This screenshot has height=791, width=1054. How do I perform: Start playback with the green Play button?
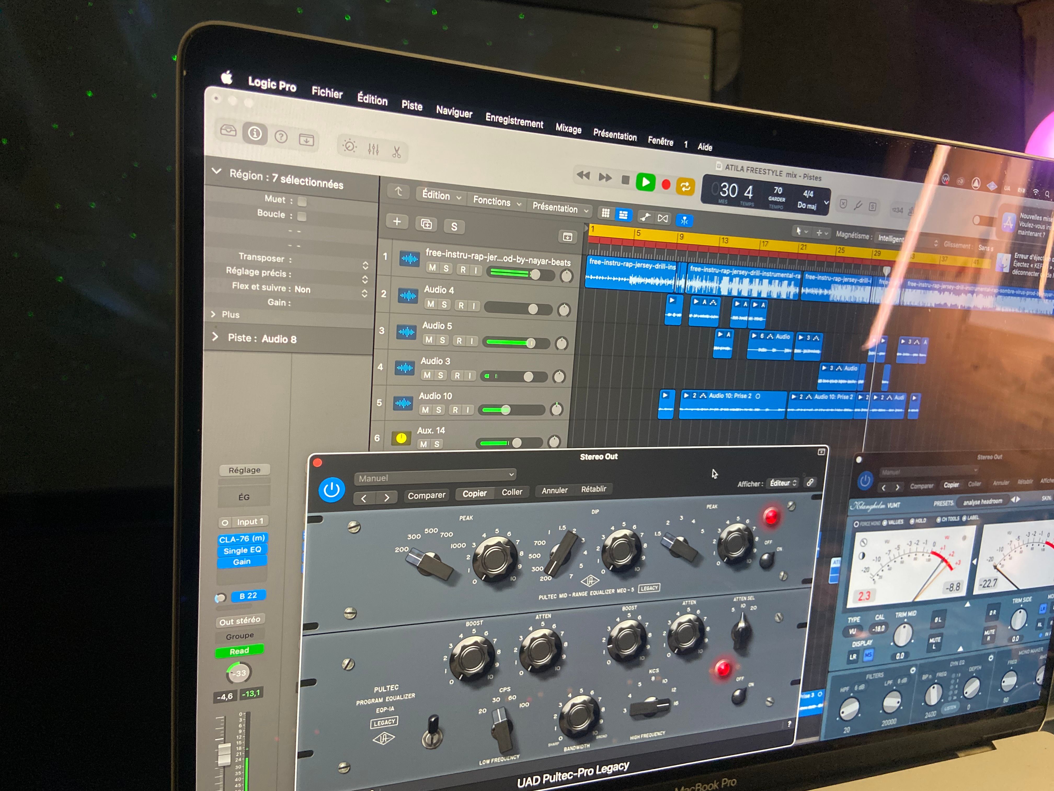tap(646, 182)
